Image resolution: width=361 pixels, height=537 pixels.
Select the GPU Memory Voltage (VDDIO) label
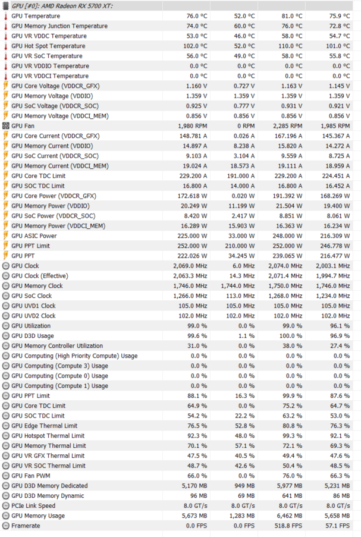point(52,96)
